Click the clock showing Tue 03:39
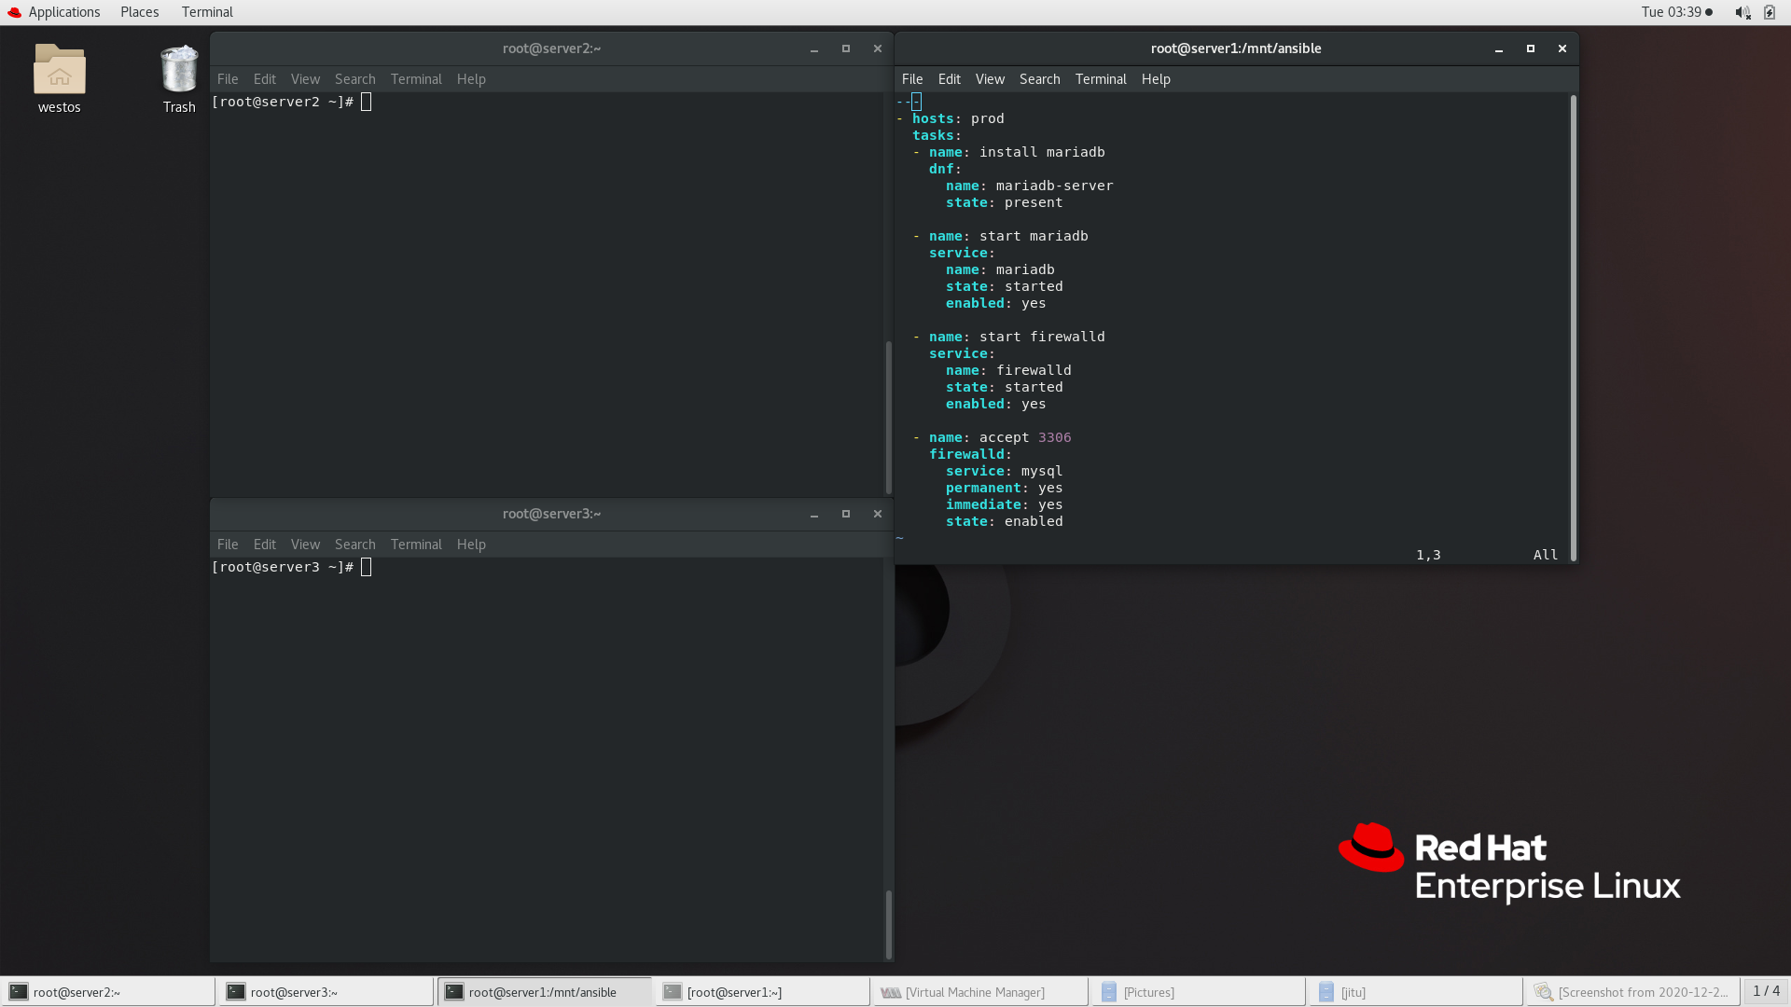 coord(1671,12)
